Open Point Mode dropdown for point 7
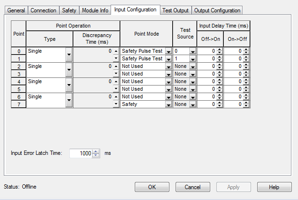The width and height of the screenshot is (298, 200). click(x=168, y=104)
